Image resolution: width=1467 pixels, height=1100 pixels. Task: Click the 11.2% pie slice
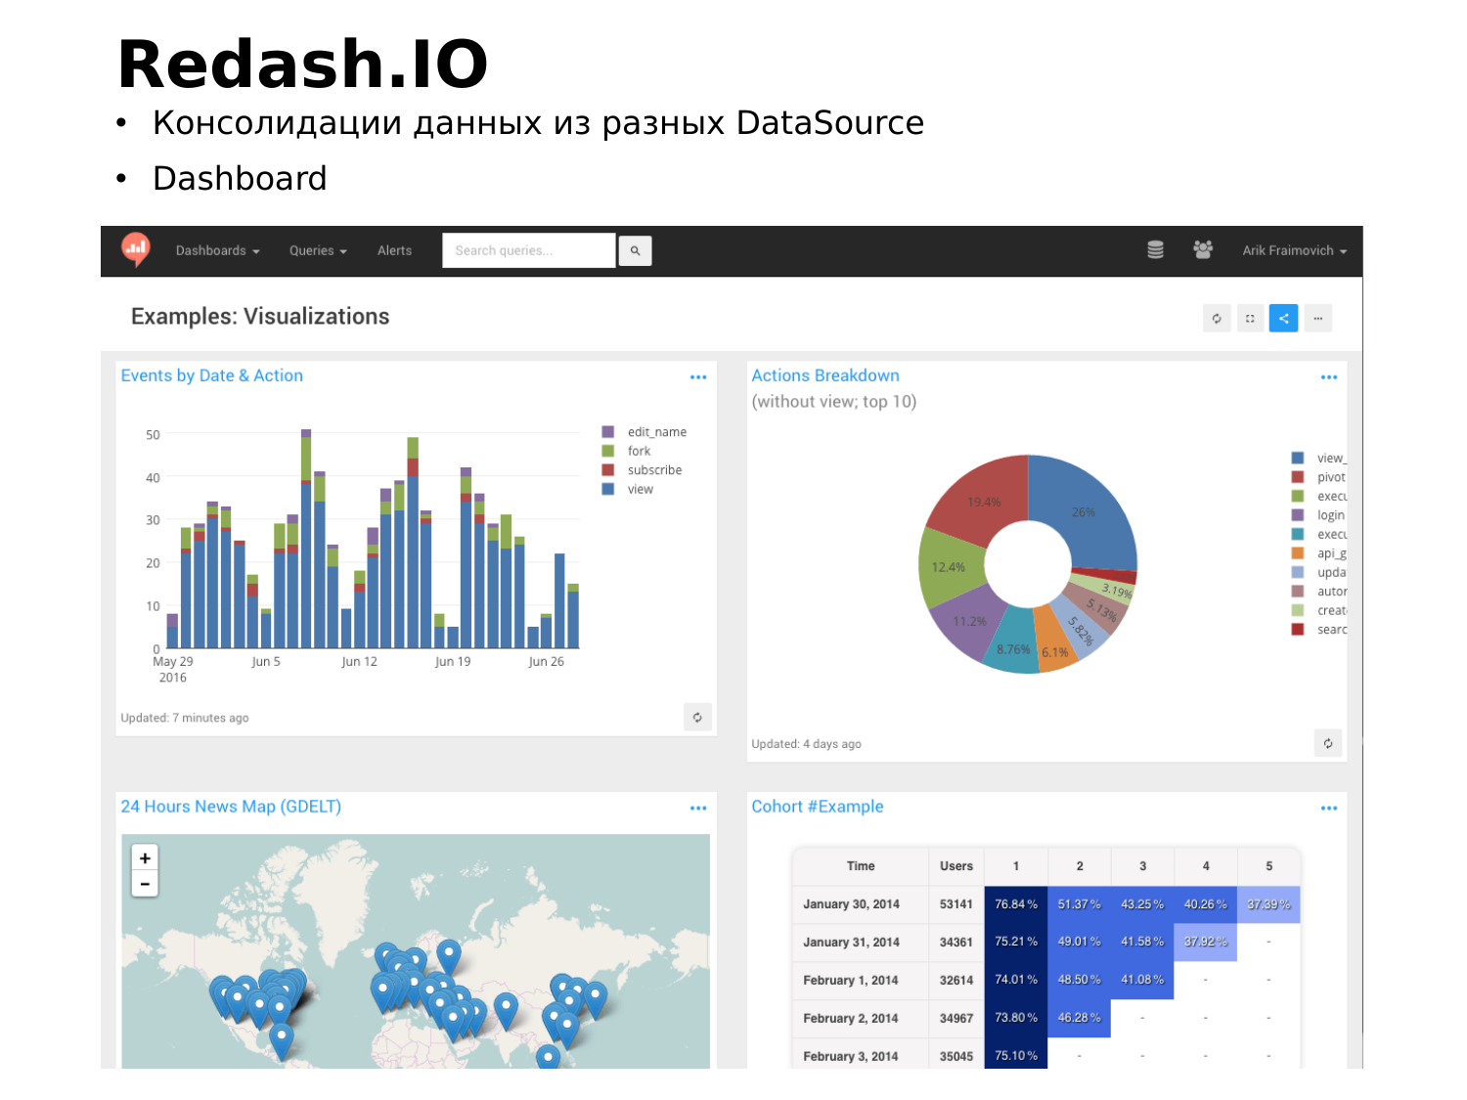pyautogui.click(x=968, y=623)
